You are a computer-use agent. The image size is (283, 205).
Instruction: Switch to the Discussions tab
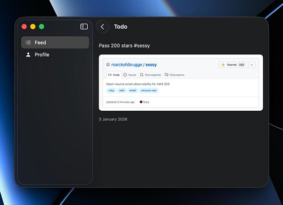(175, 75)
